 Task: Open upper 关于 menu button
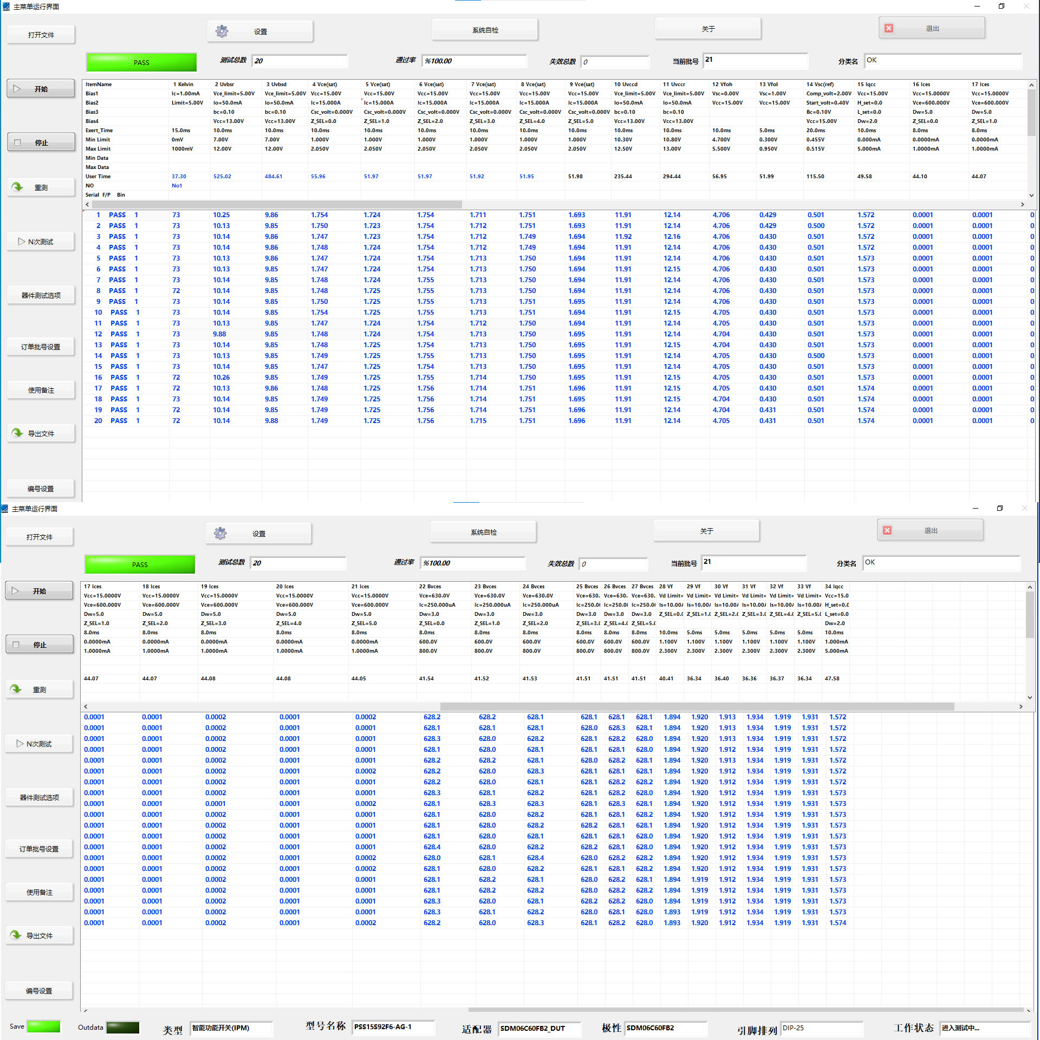(x=708, y=29)
